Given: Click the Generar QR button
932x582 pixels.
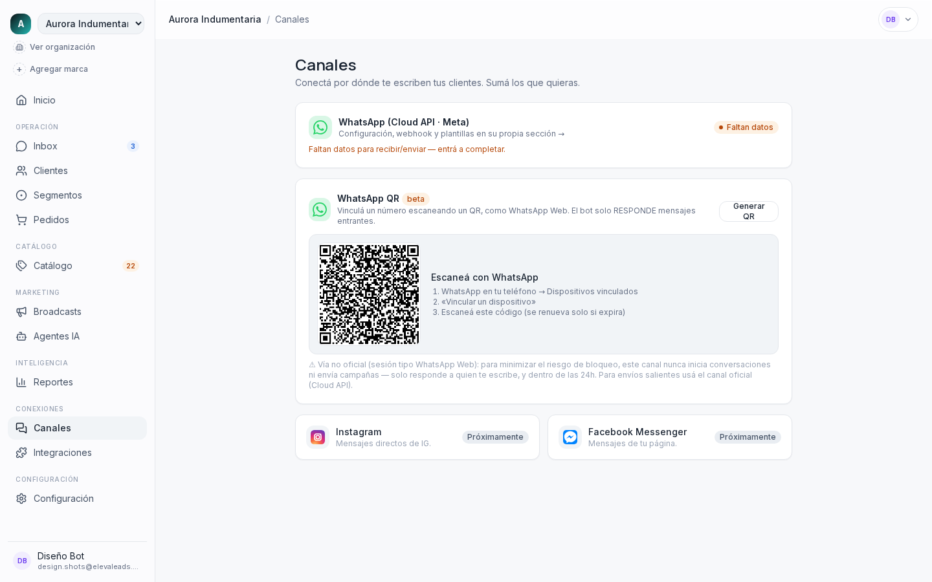Looking at the screenshot, I should (749, 211).
